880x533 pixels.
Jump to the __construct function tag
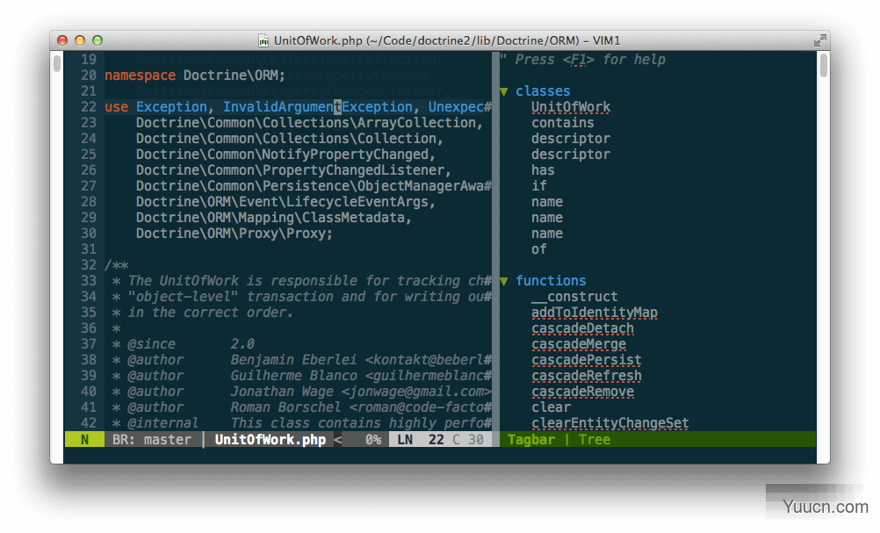574,296
